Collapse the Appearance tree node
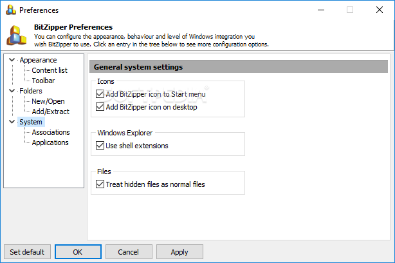The image size is (395, 263). (12, 60)
